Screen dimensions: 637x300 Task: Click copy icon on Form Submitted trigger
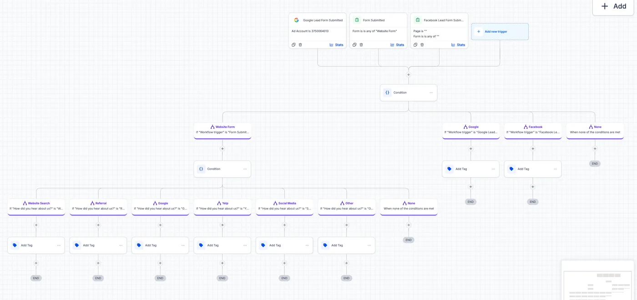pyautogui.click(x=354, y=45)
